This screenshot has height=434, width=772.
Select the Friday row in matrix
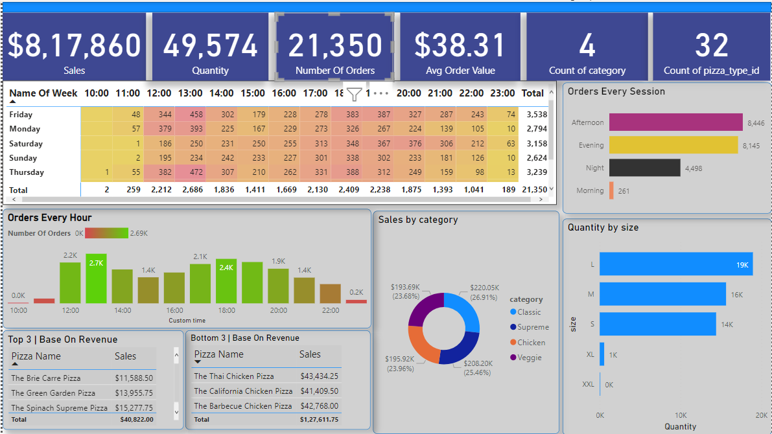pyautogui.click(x=21, y=115)
